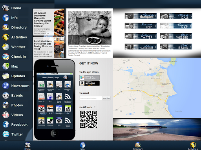Open the Rate with Yelp banner
Screen dimensions: 201x150
(141, 26)
